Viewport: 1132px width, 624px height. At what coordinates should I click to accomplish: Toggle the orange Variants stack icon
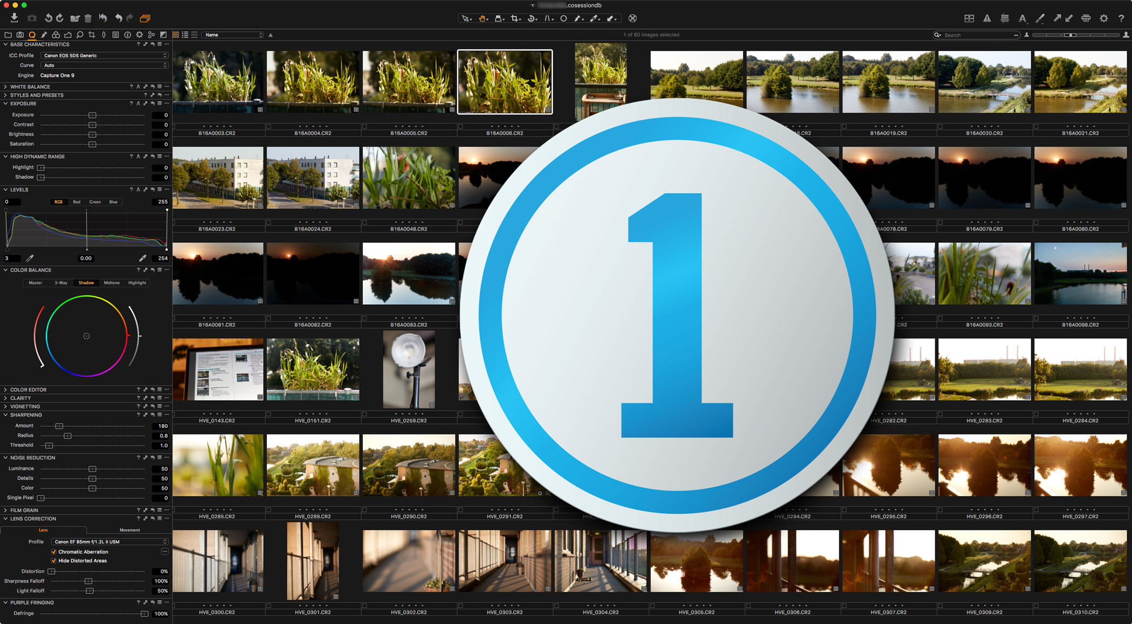[x=144, y=18]
